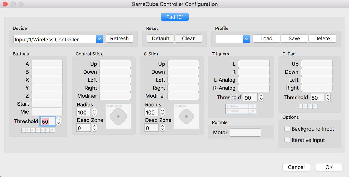The width and height of the screenshot is (349, 177).
Task: Click the Control Stick Right mapping field
Action: (115, 88)
